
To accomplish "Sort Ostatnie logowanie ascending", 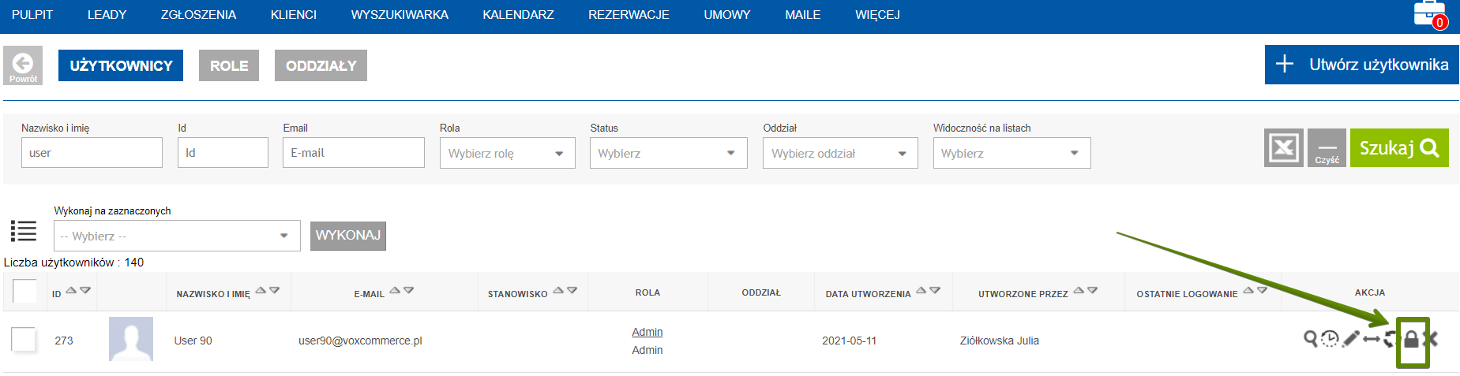I will 1248,291.
